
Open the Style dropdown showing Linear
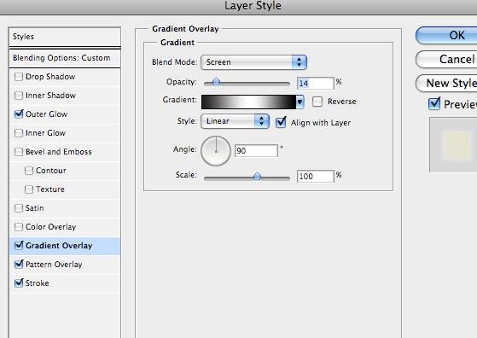tap(235, 121)
